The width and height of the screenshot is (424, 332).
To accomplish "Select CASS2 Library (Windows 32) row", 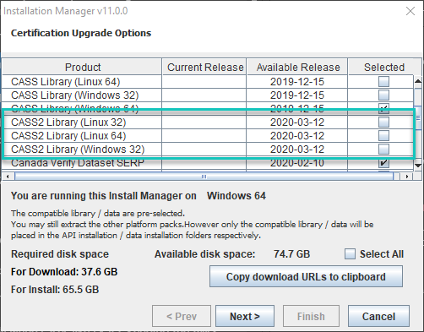I will (x=208, y=150).
